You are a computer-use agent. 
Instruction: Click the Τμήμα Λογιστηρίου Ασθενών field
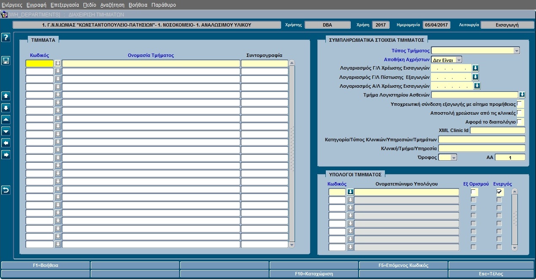click(475, 95)
